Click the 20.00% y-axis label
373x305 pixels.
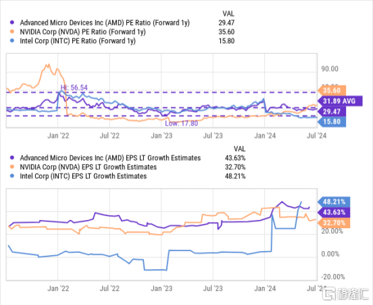point(332,231)
